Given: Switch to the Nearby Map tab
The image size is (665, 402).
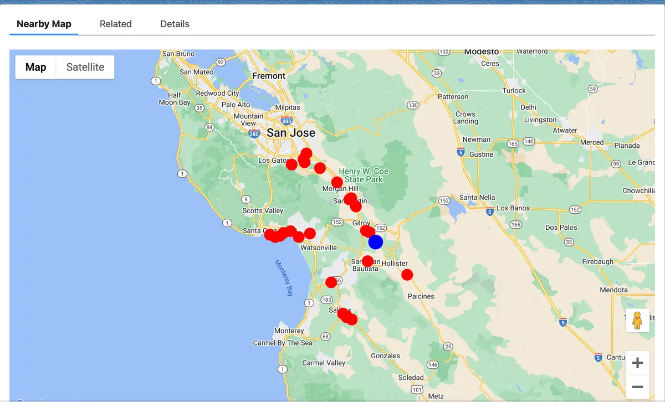Looking at the screenshot, I should click(x=44, y=24).
